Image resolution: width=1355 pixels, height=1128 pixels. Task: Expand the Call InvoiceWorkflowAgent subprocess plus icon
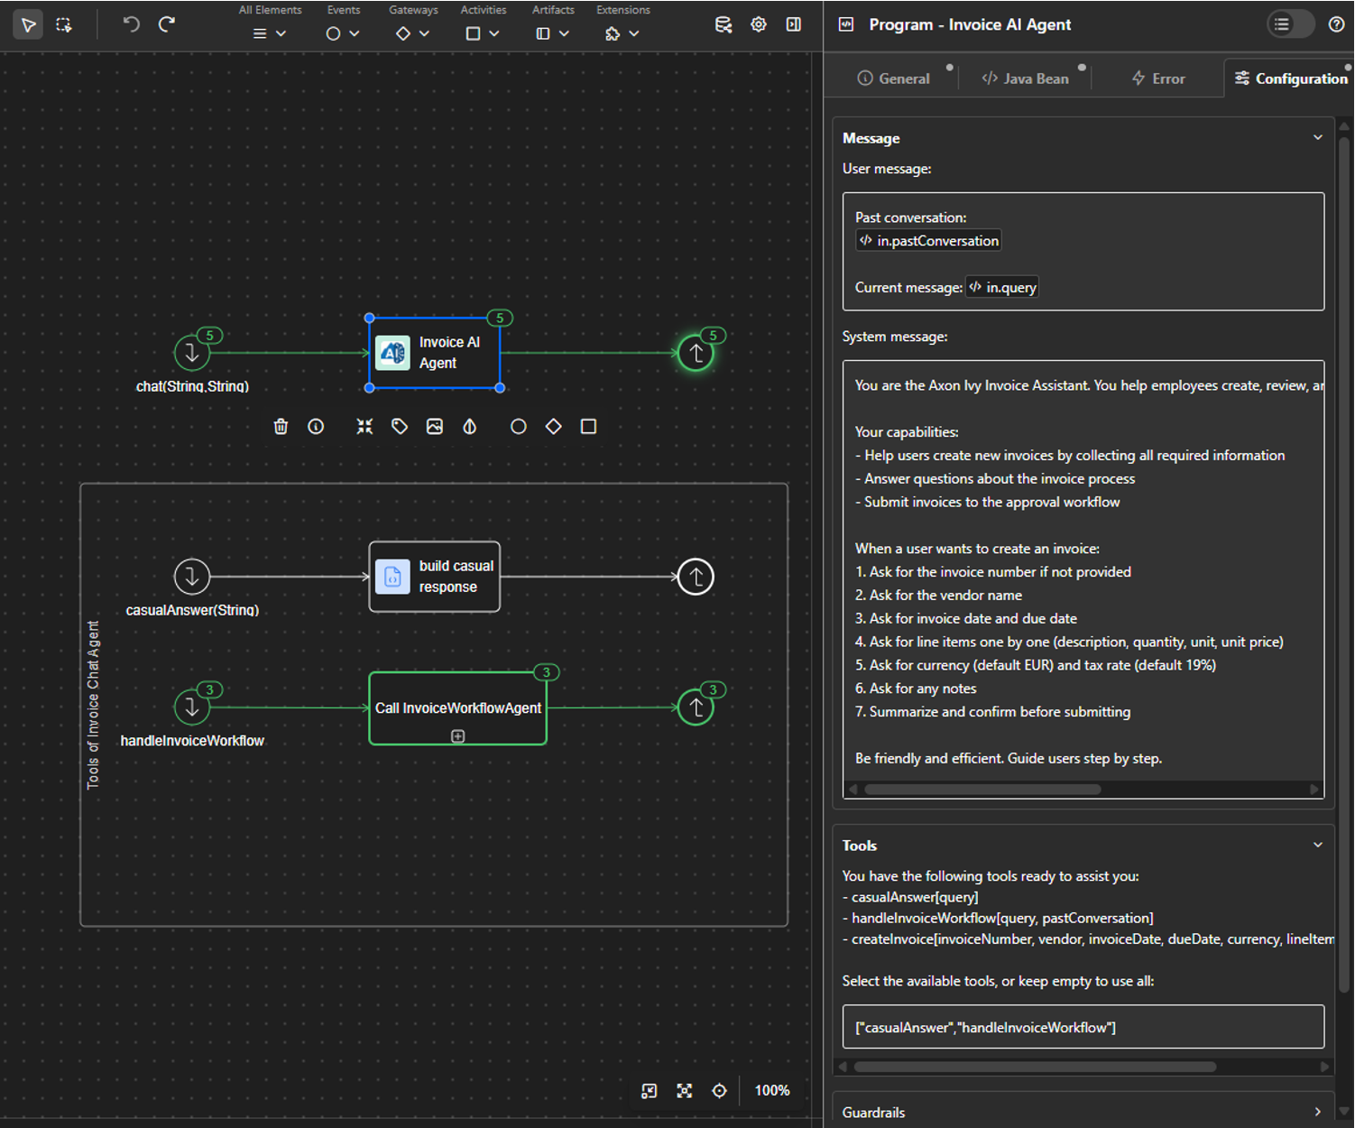coord(458,736)
